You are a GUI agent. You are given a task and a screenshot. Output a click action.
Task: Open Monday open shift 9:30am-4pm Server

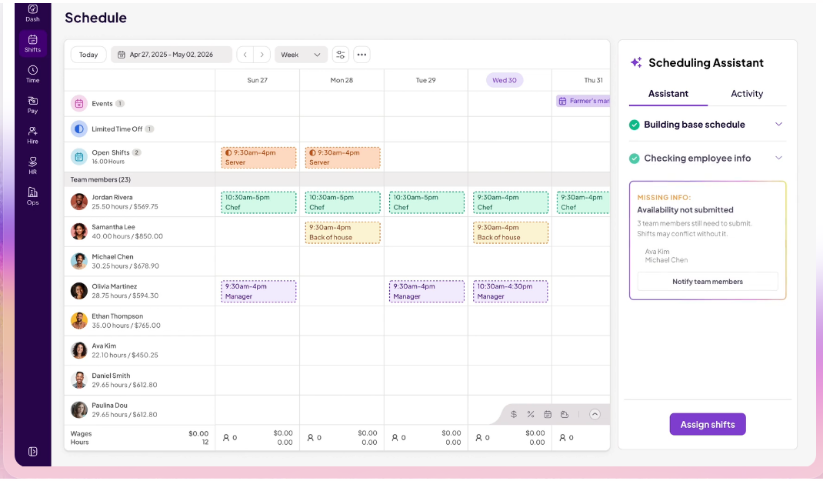click(343, 158)
